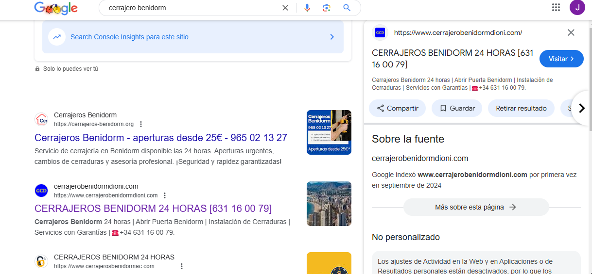592x274 pixels.
Task: Click the Compartir button
Action: [x=397, y=108]
